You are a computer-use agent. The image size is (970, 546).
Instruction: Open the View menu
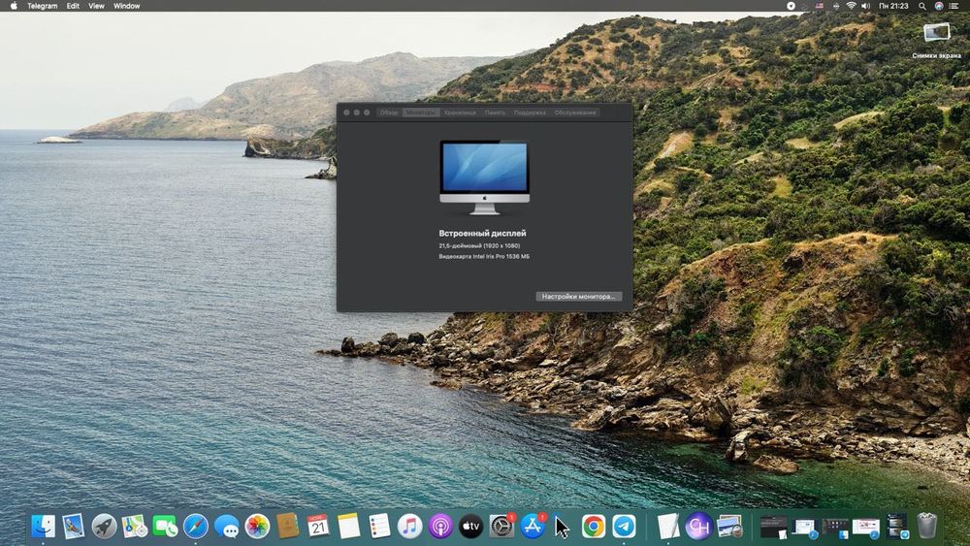point(96,6)
